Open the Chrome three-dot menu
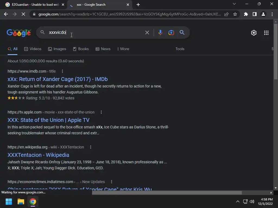Screen dimensions: 278x208 [272, 14]
